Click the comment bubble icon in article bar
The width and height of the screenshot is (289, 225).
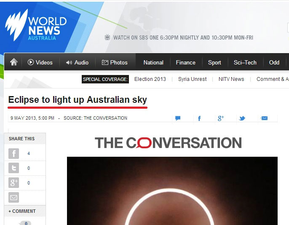click(x=178, y=118)
